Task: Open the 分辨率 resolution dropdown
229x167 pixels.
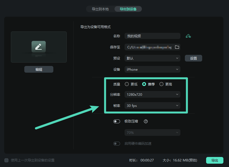Action: point(152,94)
